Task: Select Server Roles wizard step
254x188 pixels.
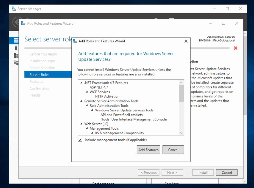Action: pos(48,74)
